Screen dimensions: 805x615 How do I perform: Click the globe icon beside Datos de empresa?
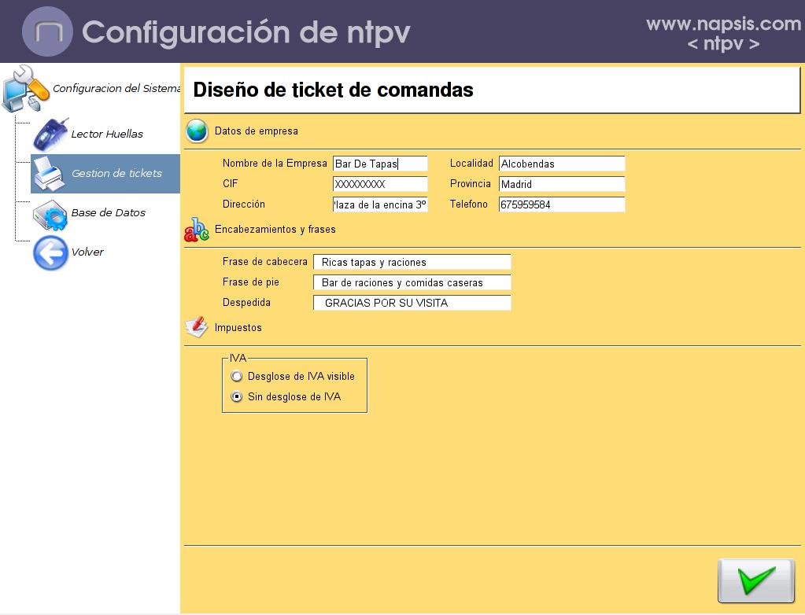[197, 131]
